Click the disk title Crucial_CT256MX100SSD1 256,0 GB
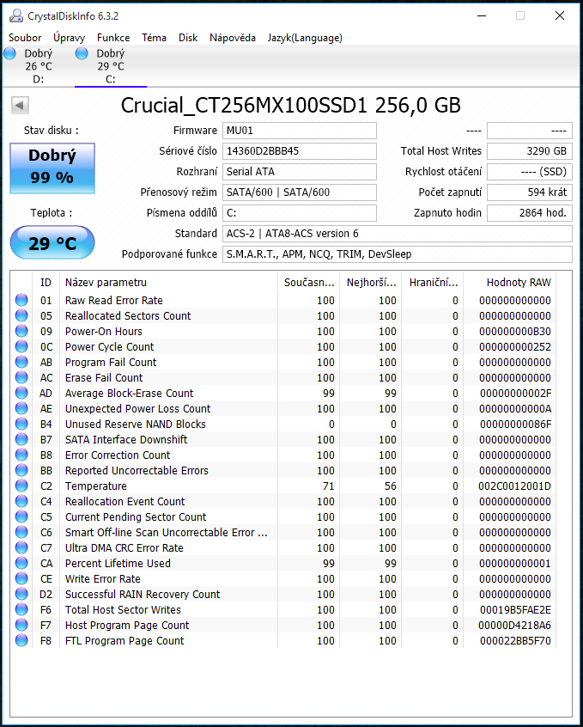The width and height of the screenshot is (583, 727). pos(290,105)
